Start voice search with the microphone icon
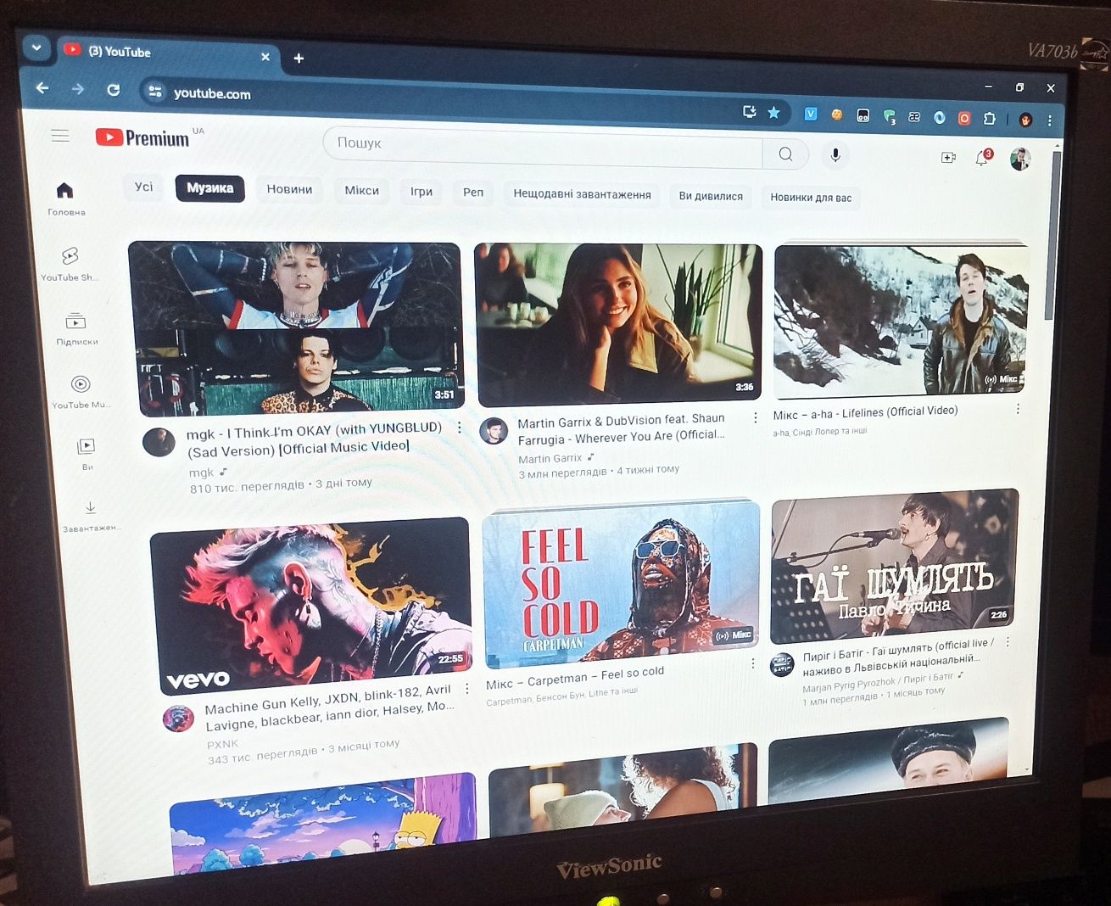The height and width of the screenshot is (906, 1111). (835, 154)
